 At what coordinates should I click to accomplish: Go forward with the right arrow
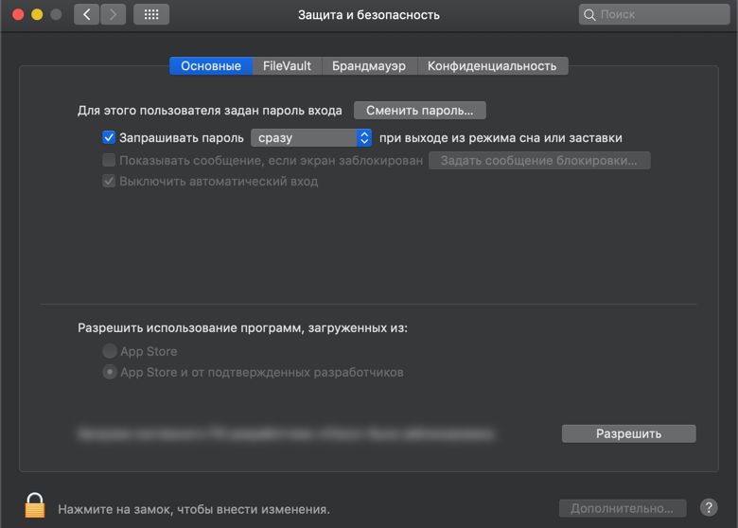pos(114,15)
